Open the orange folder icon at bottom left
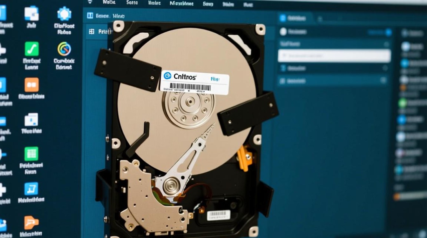The width and height of the screenshot is (427, 238). 31,222
